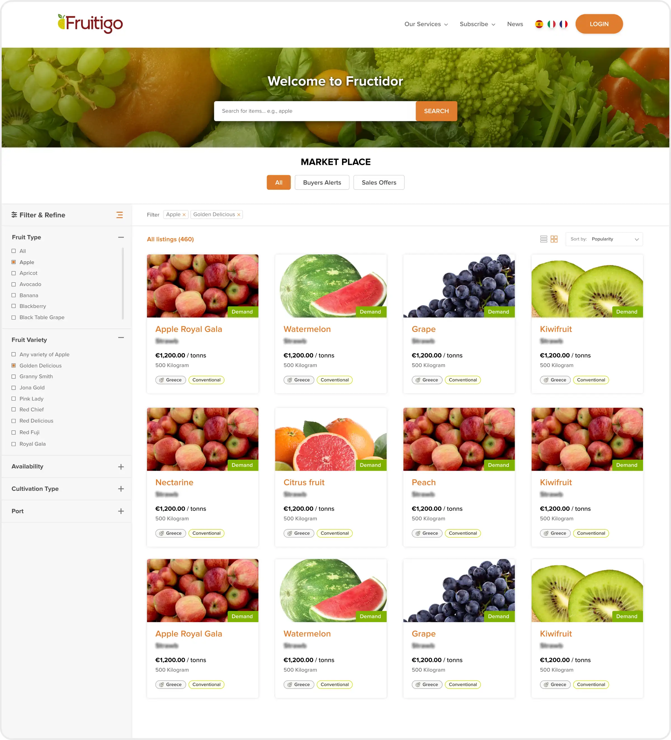Expand the Availability filter section
The height and width of the screenshot is (740, 671).
point(121,467)
